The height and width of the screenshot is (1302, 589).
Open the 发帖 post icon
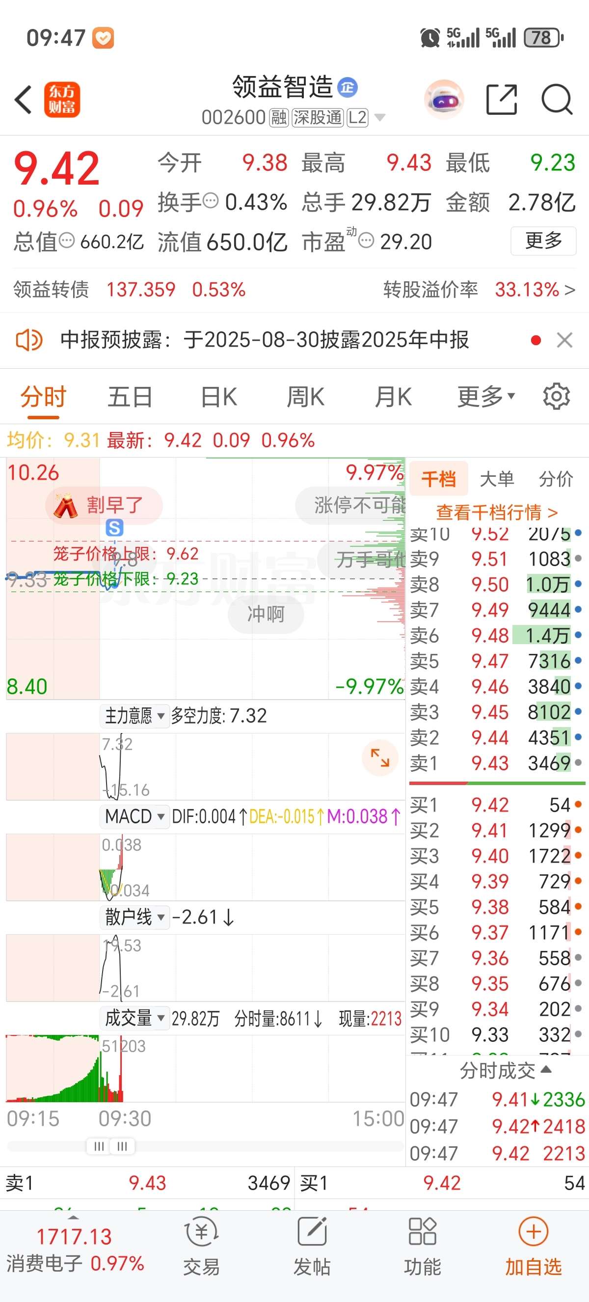coord(312,1246)
